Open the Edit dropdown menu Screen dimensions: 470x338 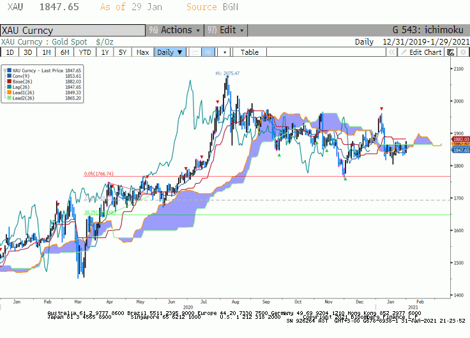coord(225,30)
